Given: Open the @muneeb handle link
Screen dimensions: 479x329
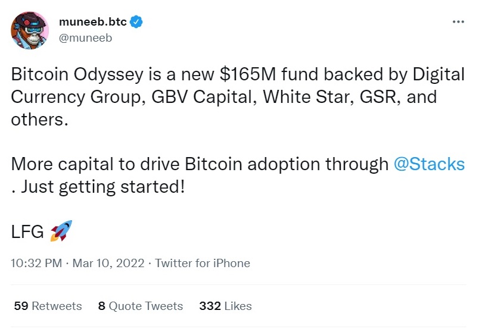Looking at the screenshot, I should (x=86, y=38).
